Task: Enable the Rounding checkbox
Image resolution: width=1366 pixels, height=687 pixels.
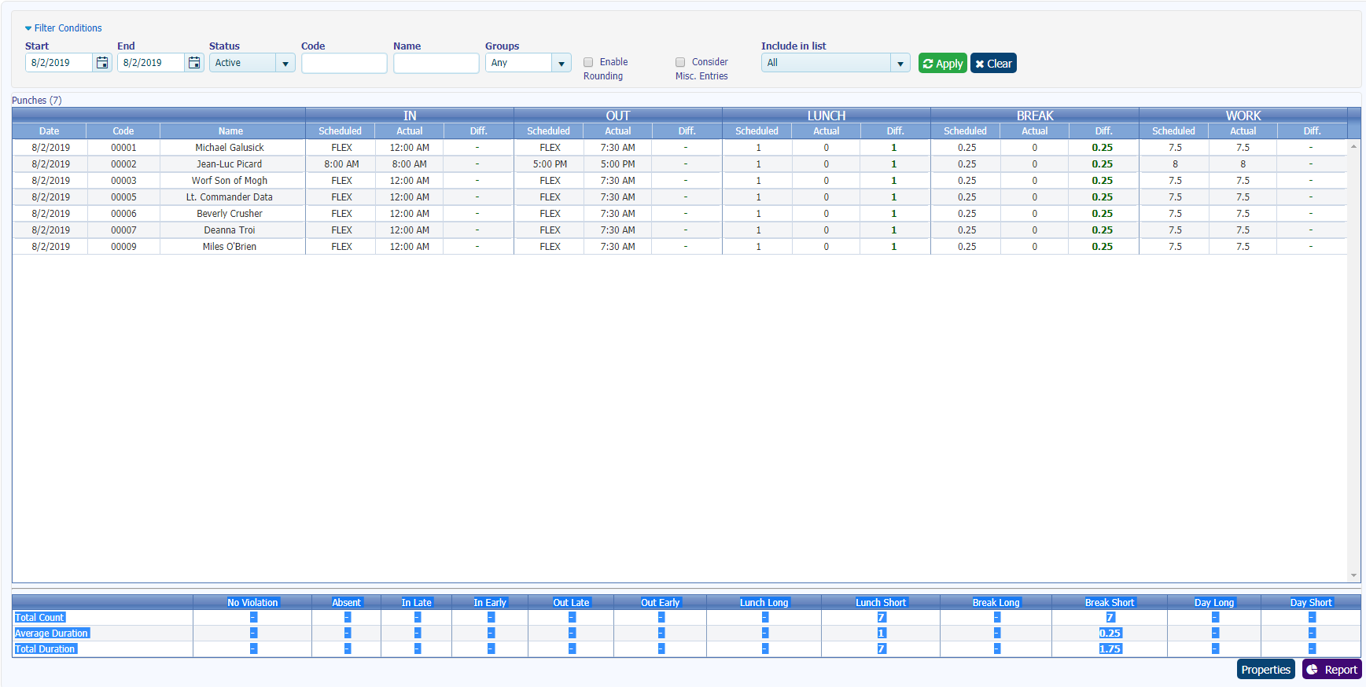Action: pyautogui.click(x=588, y=62)
